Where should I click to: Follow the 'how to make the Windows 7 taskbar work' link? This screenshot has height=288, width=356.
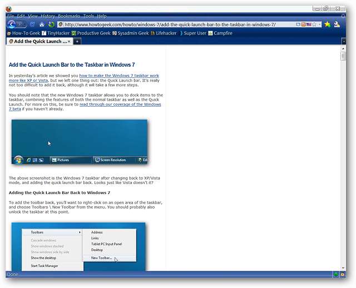tap(119, 76)
